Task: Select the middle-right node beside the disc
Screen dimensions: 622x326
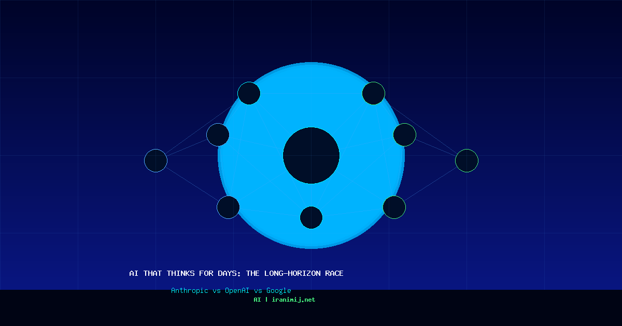Action: [x=404, y=135]
